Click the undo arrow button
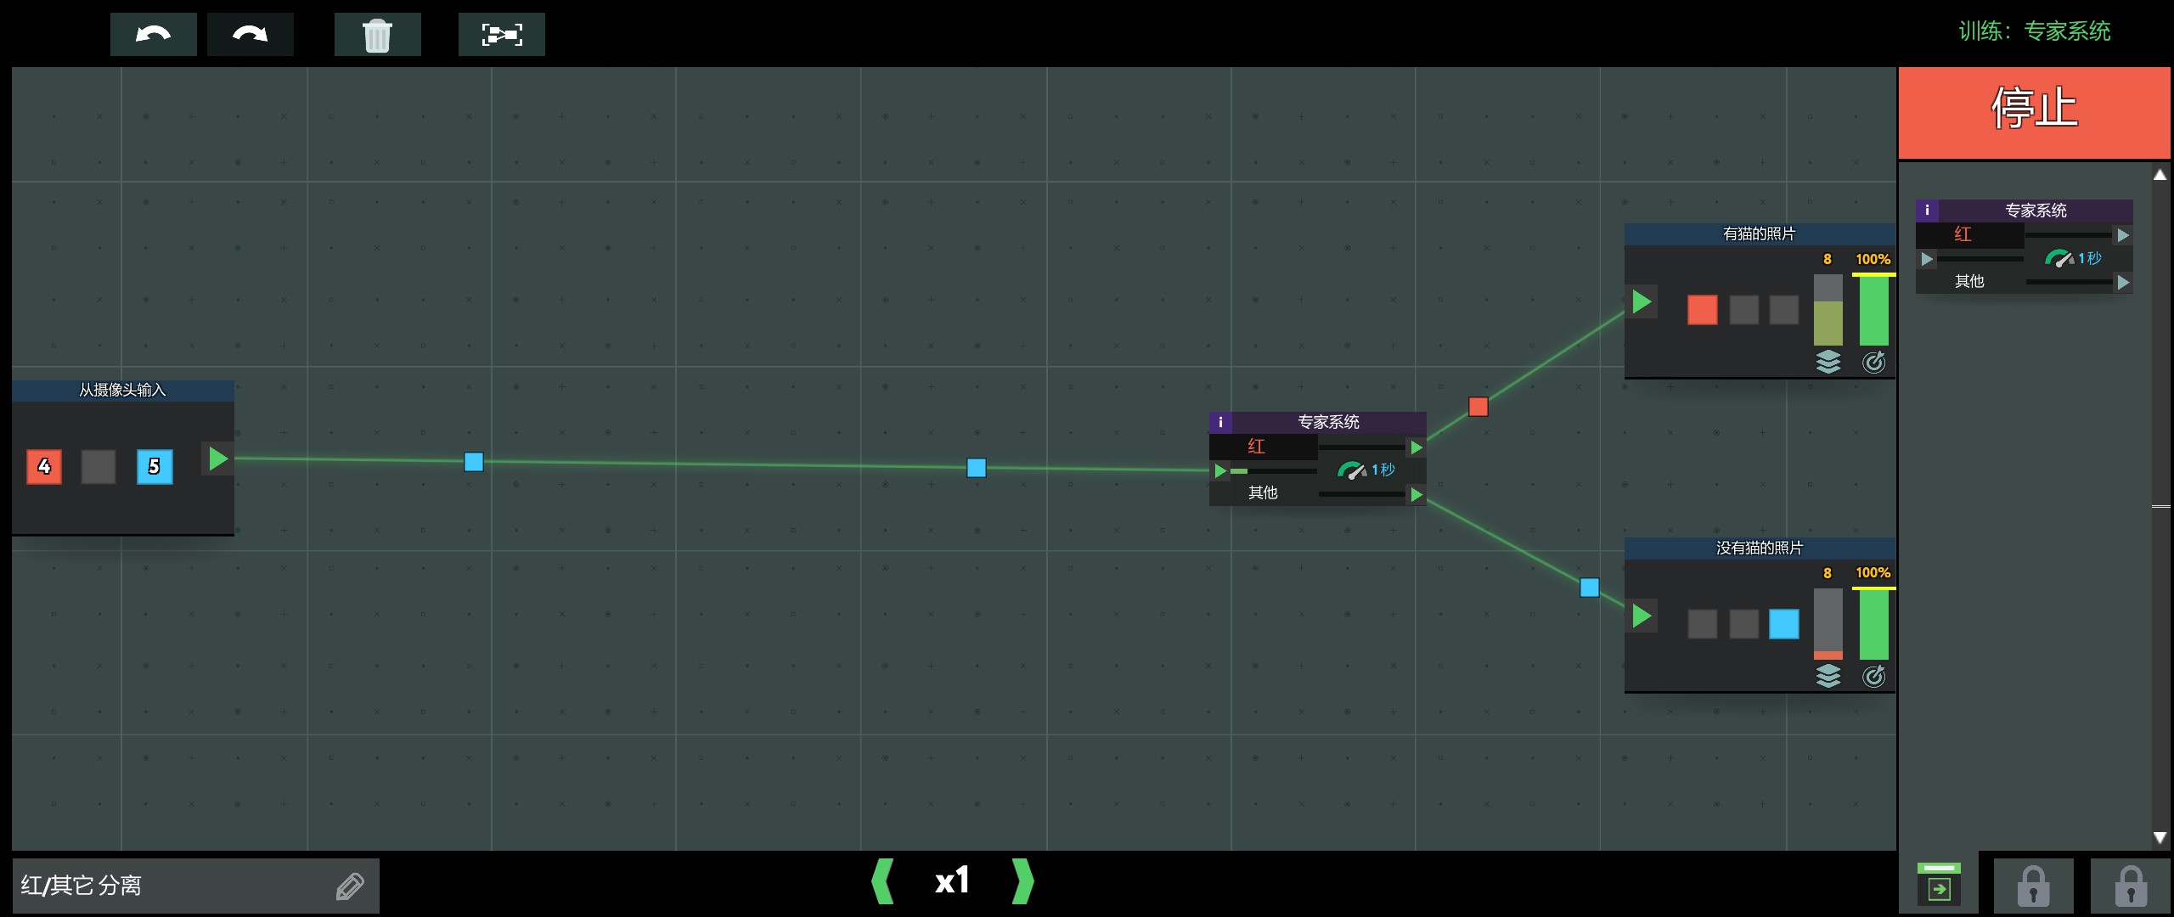This screenshot has height=917, width=2174. pyautogui.click(x=154, y=35)
